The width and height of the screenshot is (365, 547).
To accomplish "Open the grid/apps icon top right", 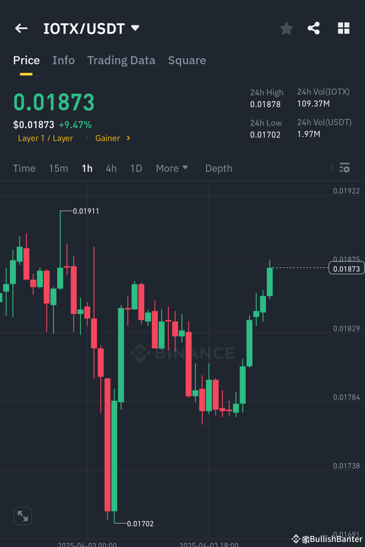I will pyautogui.click(x=344, y=28).
